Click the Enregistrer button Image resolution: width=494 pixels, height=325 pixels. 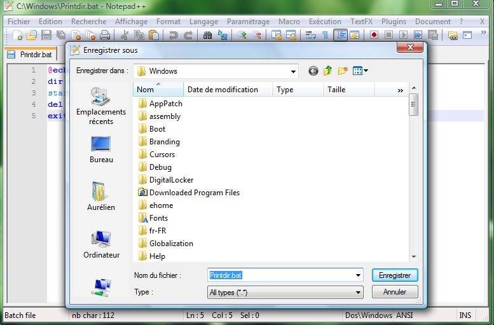click(x=395, y=275)
